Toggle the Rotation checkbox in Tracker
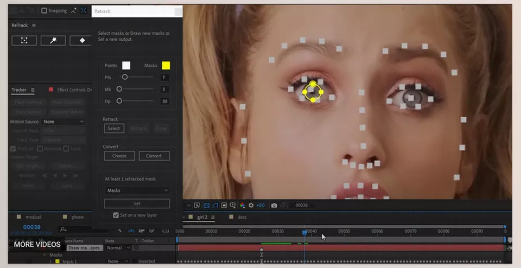The image size is (521, 268). coord(40,149)
